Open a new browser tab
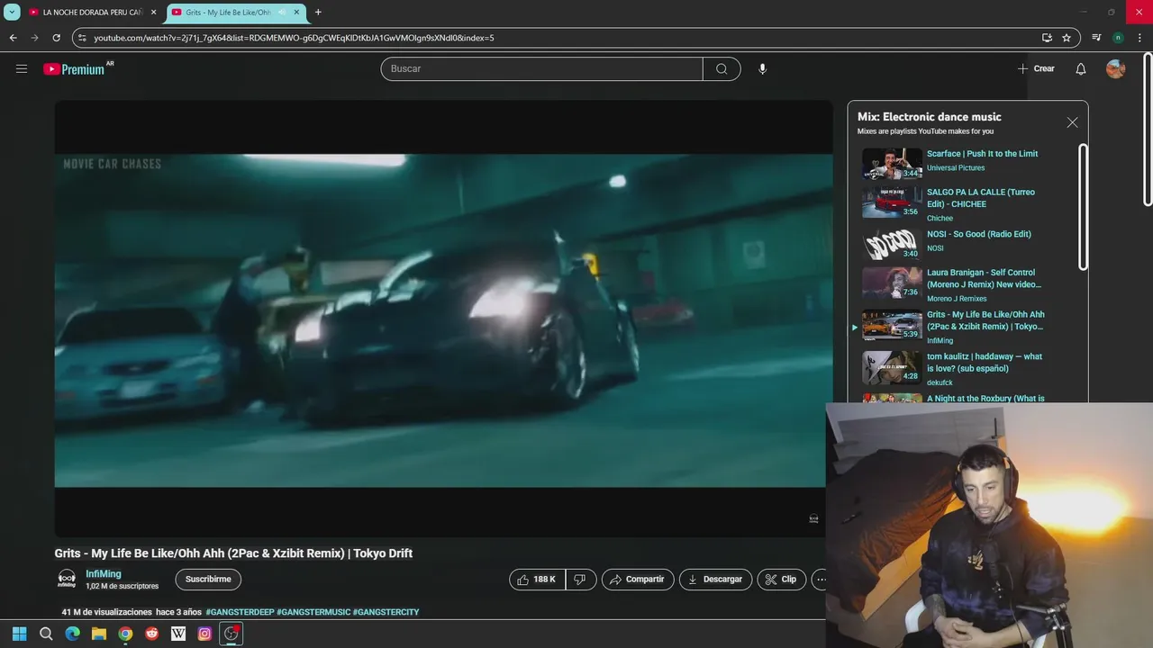 click(318, 13)
